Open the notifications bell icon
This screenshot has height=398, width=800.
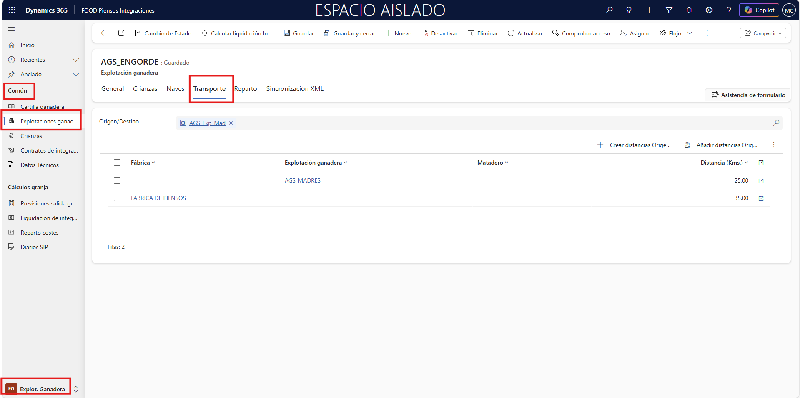click(x=689, y=10)
